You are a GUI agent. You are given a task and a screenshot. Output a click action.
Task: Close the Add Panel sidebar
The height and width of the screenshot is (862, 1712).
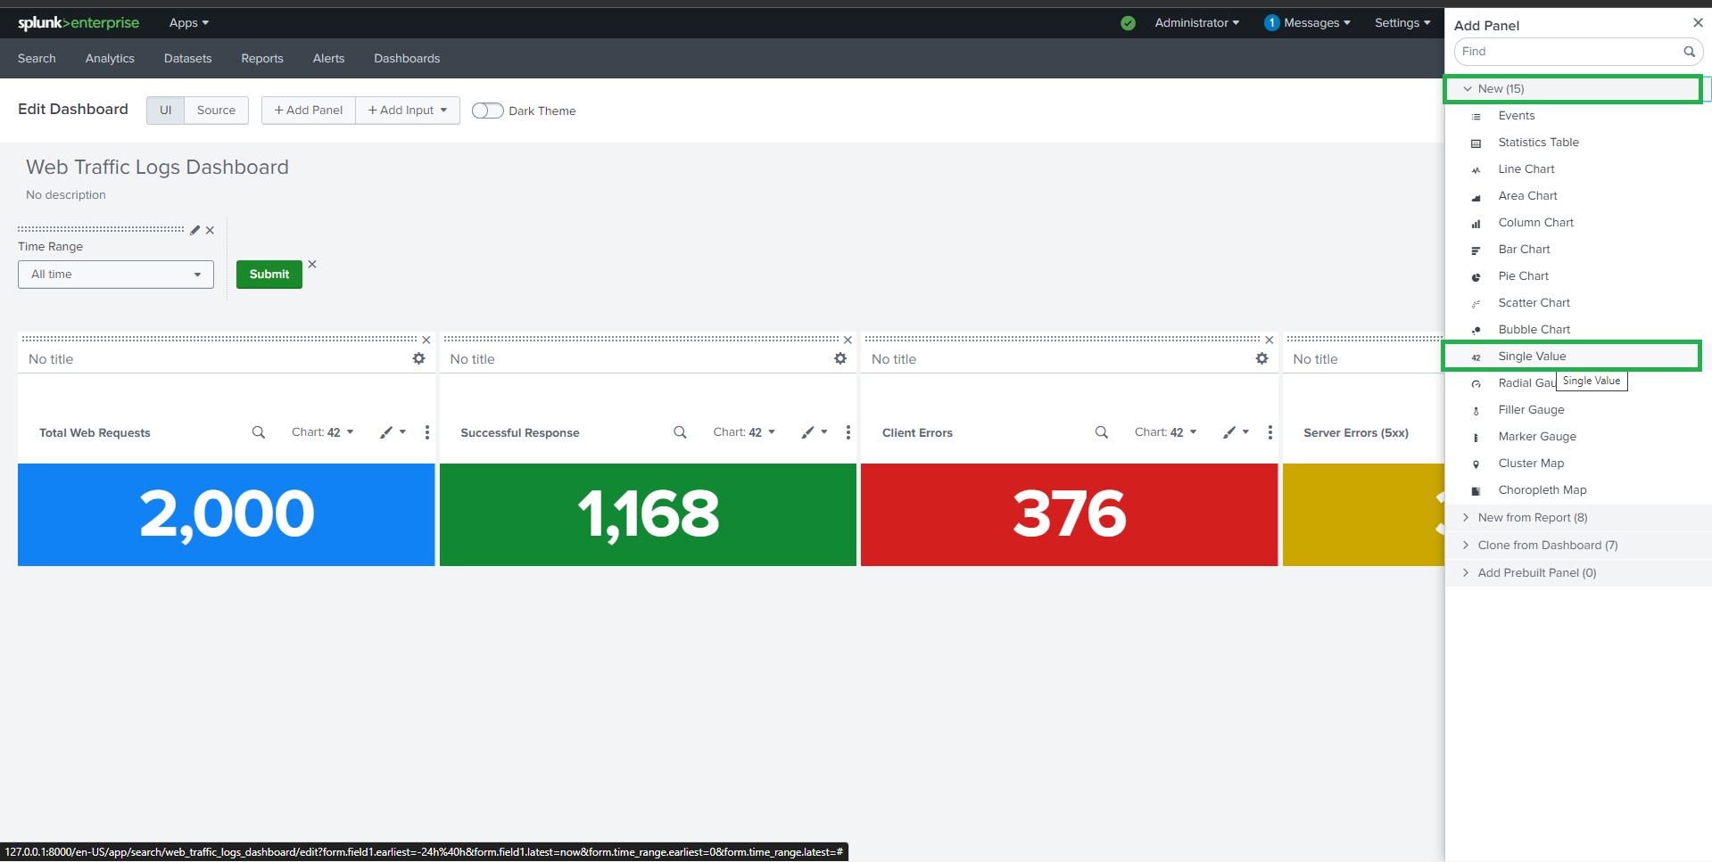coord(1698,22)
